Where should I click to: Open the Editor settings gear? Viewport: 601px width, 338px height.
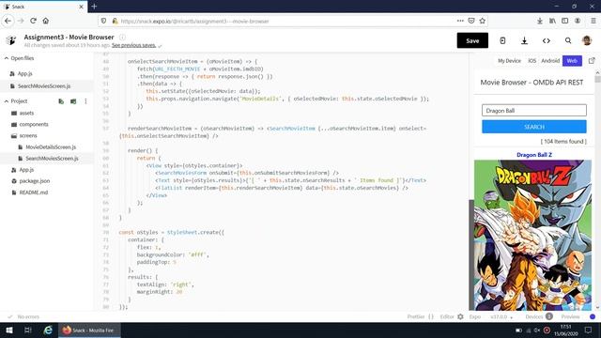pos(460,316)
